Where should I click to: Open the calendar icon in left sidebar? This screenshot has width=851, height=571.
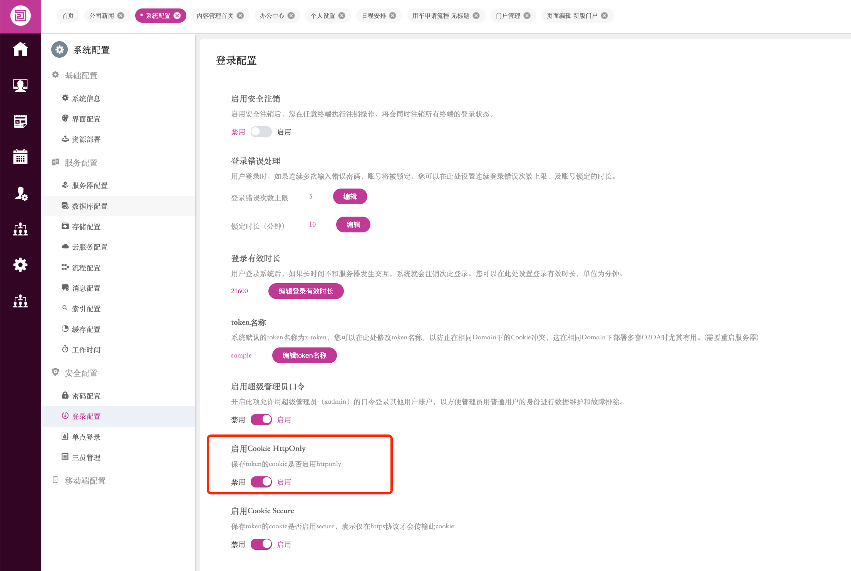click(20, 157)
